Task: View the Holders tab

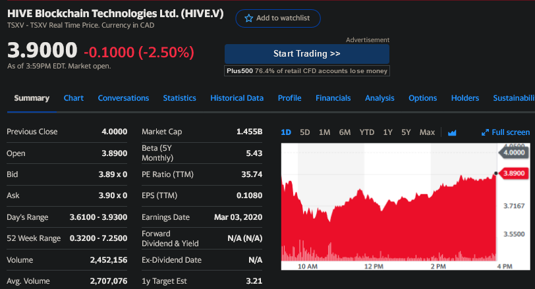Action: pos(465,98)
